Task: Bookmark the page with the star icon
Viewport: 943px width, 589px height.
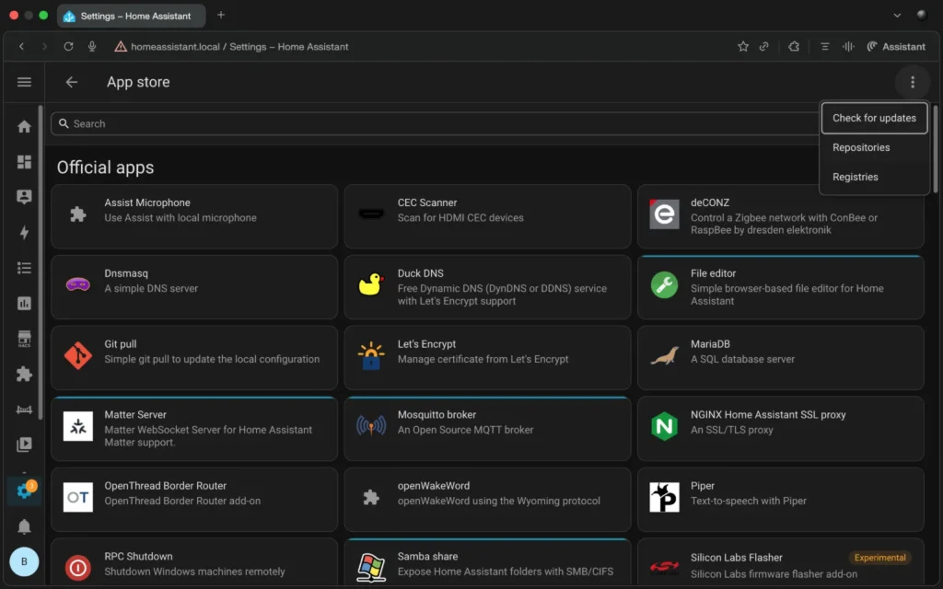Action: tap(743, 46)
